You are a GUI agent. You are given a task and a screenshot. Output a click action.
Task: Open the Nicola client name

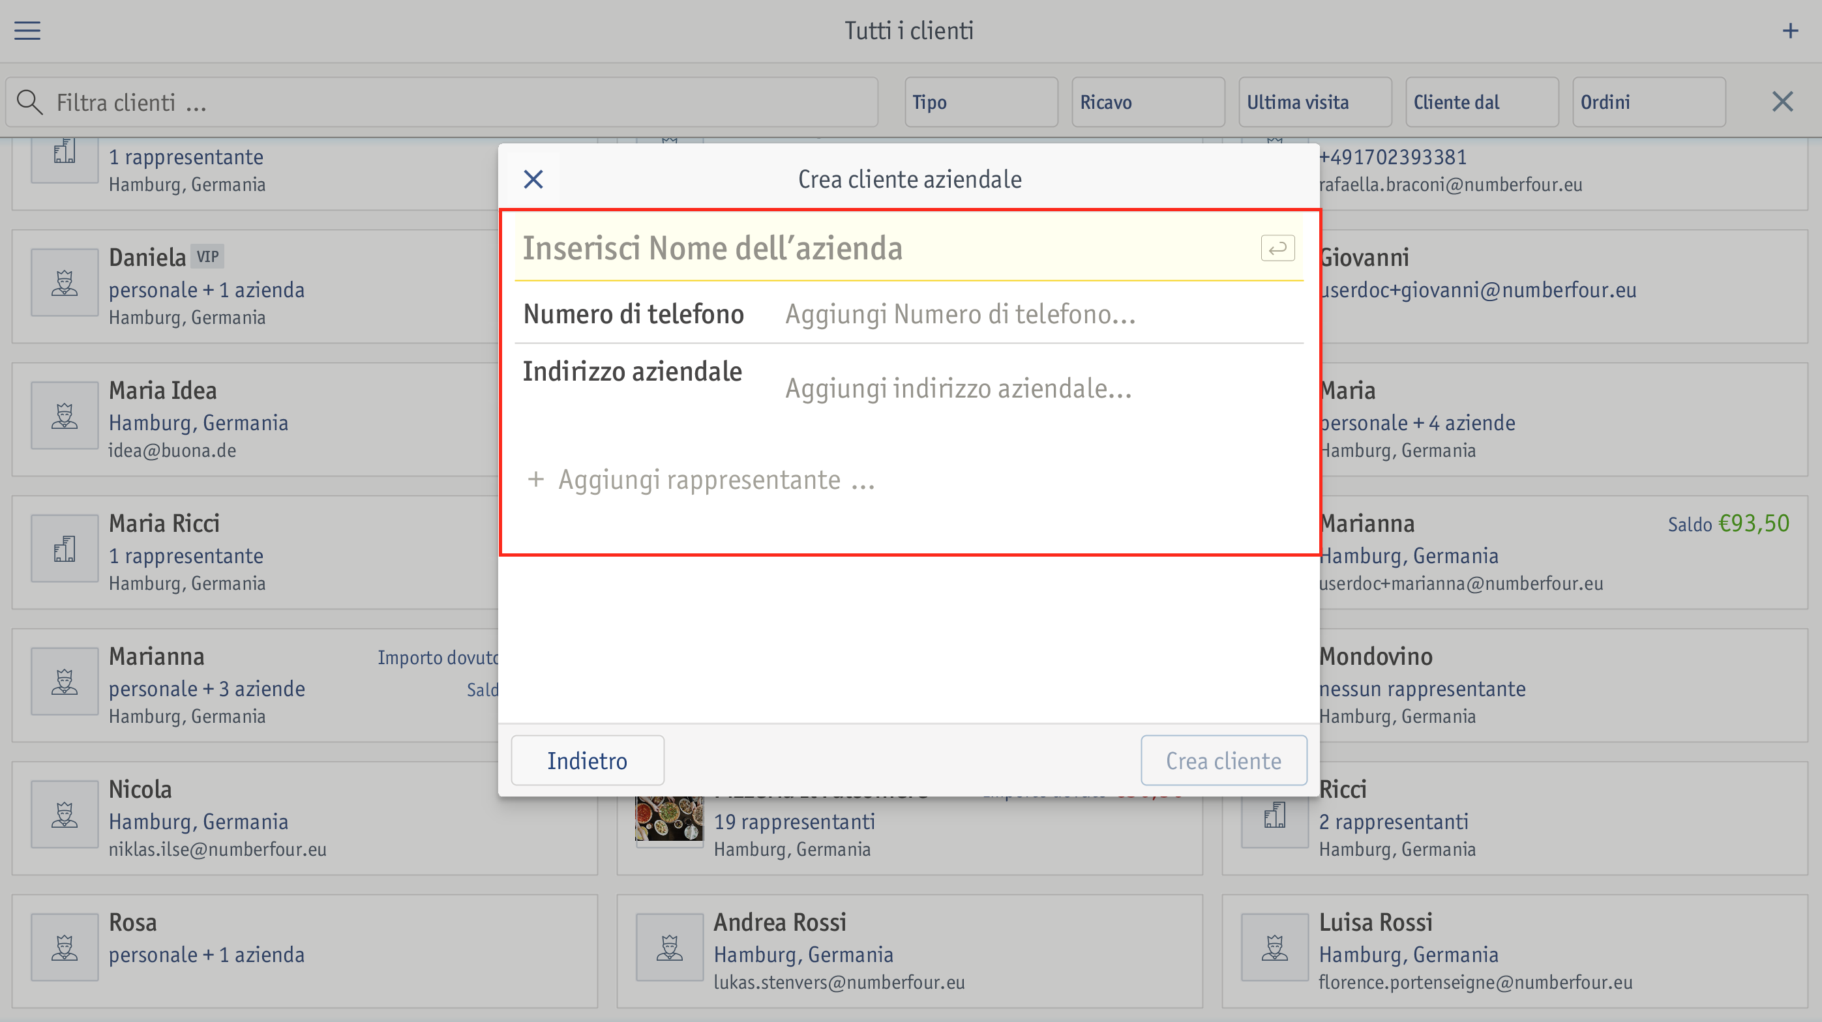point(140,789)
